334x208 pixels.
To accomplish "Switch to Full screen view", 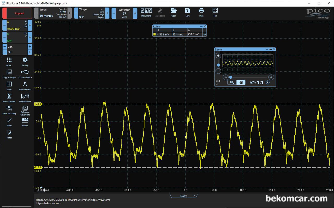I will (x=215, y=13).
